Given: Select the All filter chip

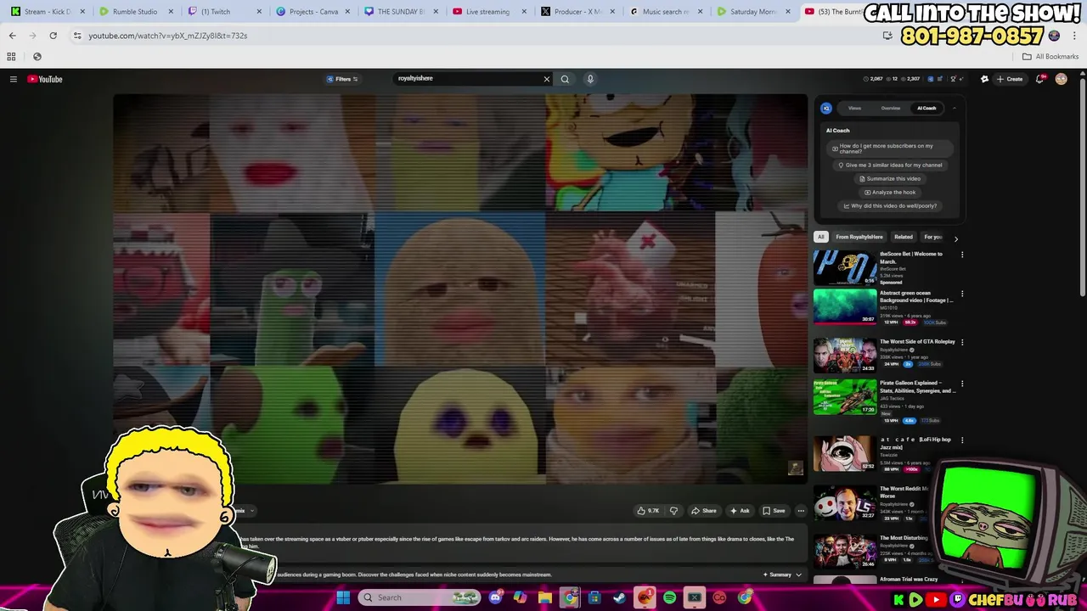Looking at the screenshot, I should pos(820,237).
